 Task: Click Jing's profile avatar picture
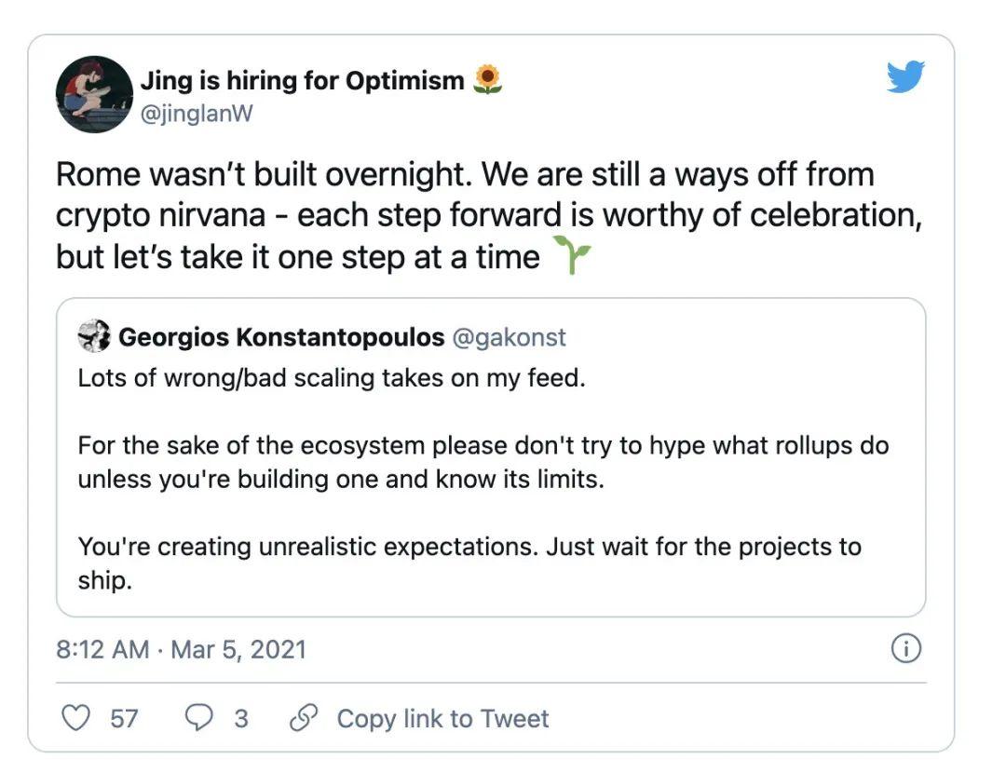point(94,94)
